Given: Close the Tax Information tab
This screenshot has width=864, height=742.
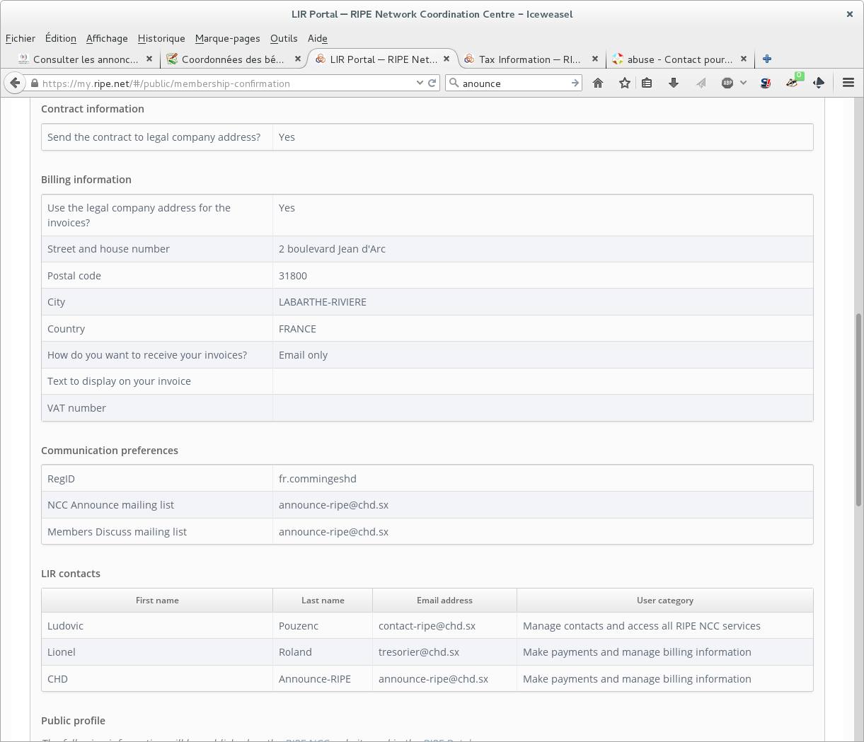Looking at the screenshot, I should coord(595,59).
